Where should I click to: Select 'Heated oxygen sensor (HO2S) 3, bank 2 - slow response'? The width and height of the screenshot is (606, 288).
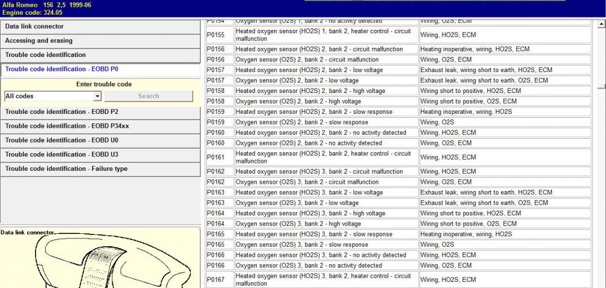[x=327, y=234]
